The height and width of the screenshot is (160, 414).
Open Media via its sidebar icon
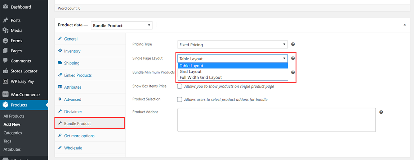tap(5, 30)
